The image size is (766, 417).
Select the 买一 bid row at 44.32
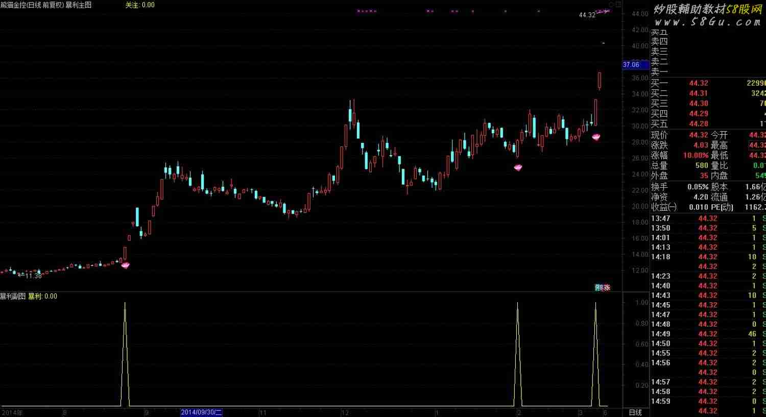tap(708, 83)
